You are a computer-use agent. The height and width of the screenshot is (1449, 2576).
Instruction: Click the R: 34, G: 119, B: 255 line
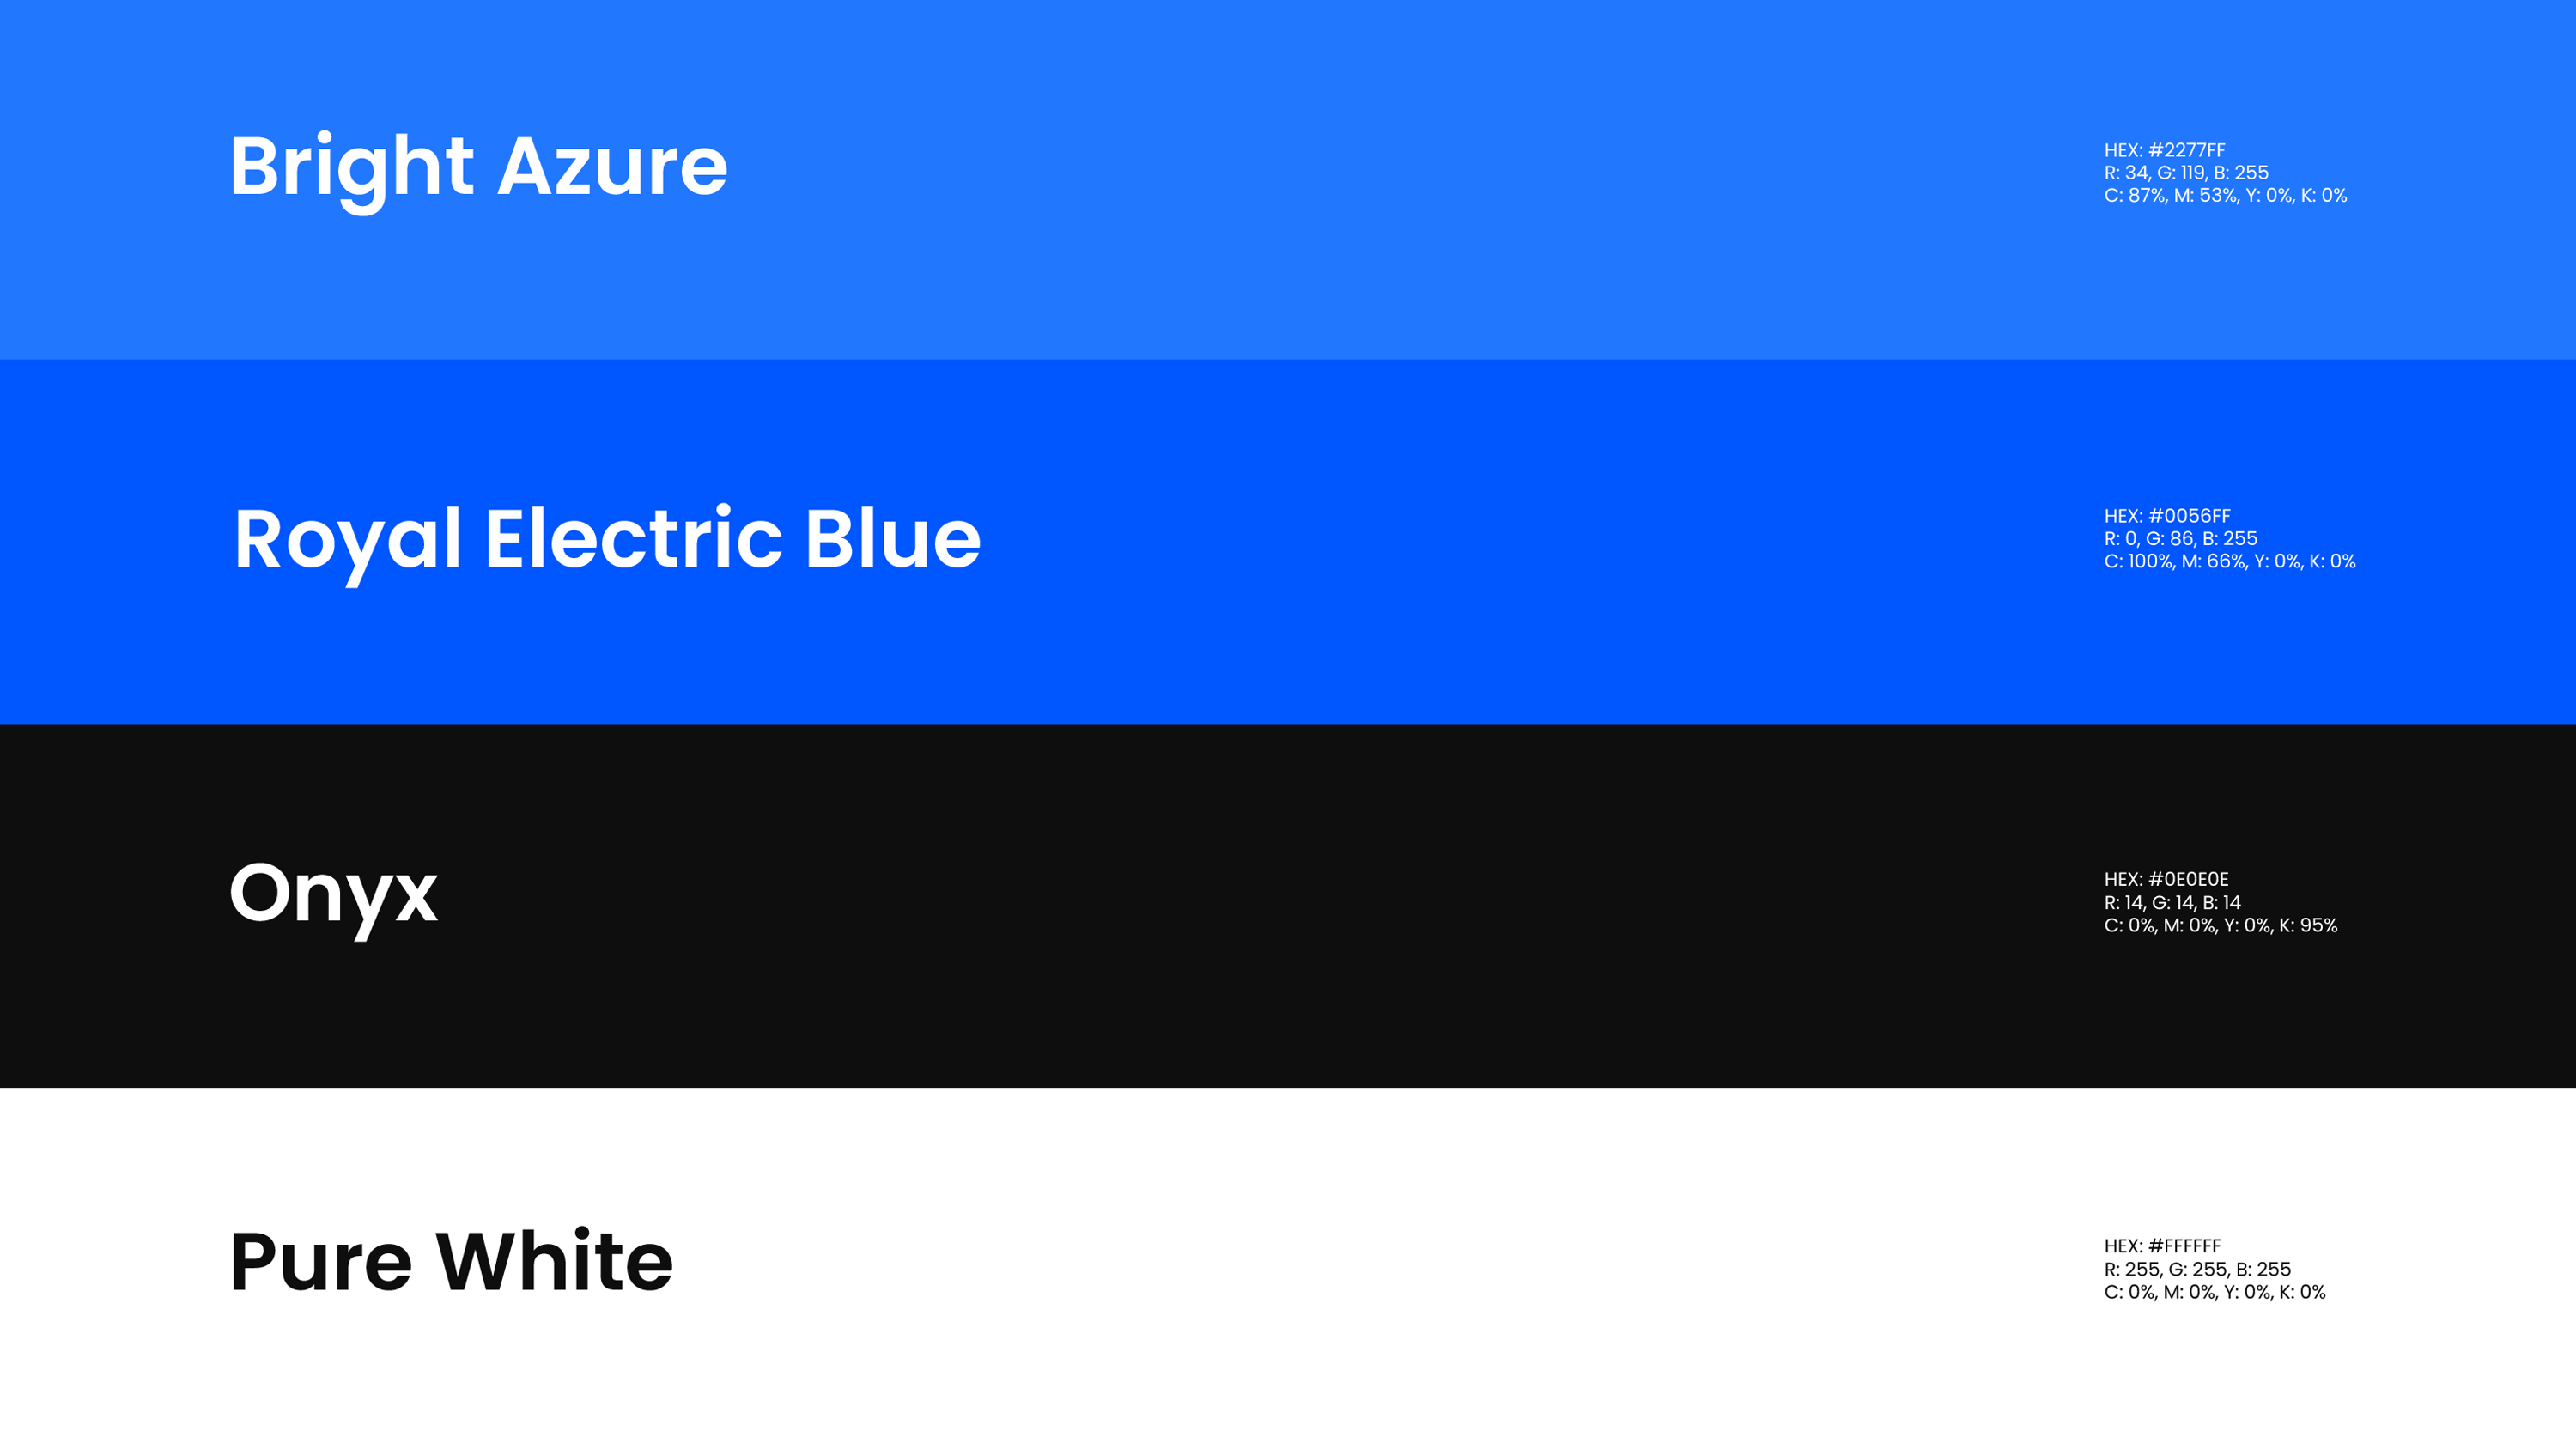2186,173
